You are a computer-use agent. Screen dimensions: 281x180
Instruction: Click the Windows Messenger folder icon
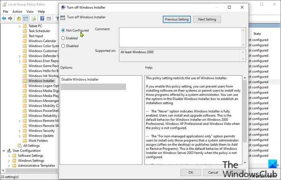point(25,101)
